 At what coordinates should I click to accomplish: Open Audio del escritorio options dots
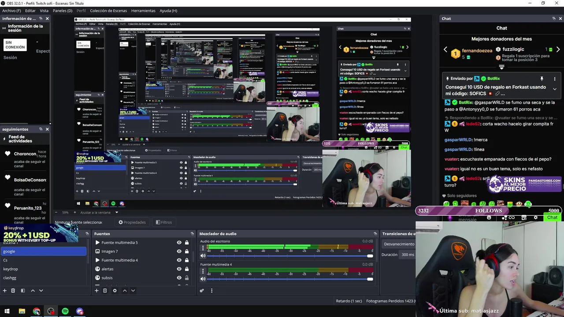[203, 247]
